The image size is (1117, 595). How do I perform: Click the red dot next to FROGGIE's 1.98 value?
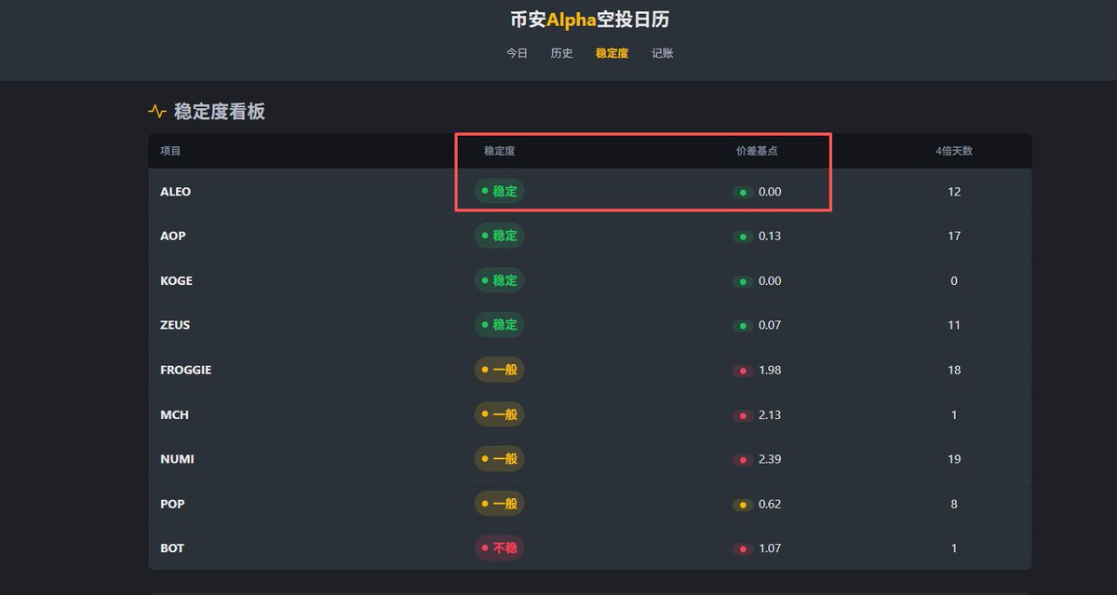(743, 370)
